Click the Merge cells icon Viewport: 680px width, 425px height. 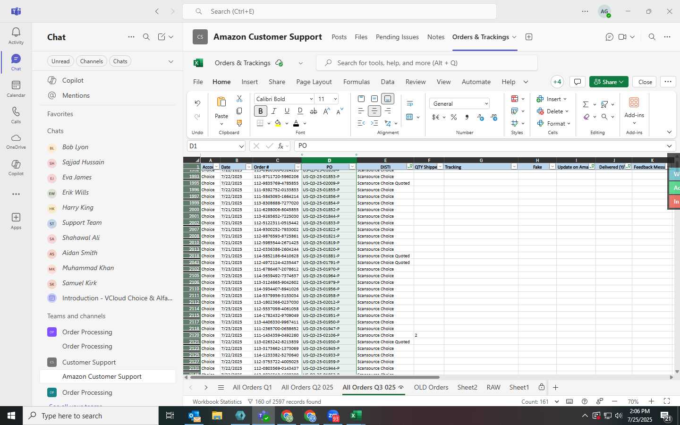pos(410,117)
